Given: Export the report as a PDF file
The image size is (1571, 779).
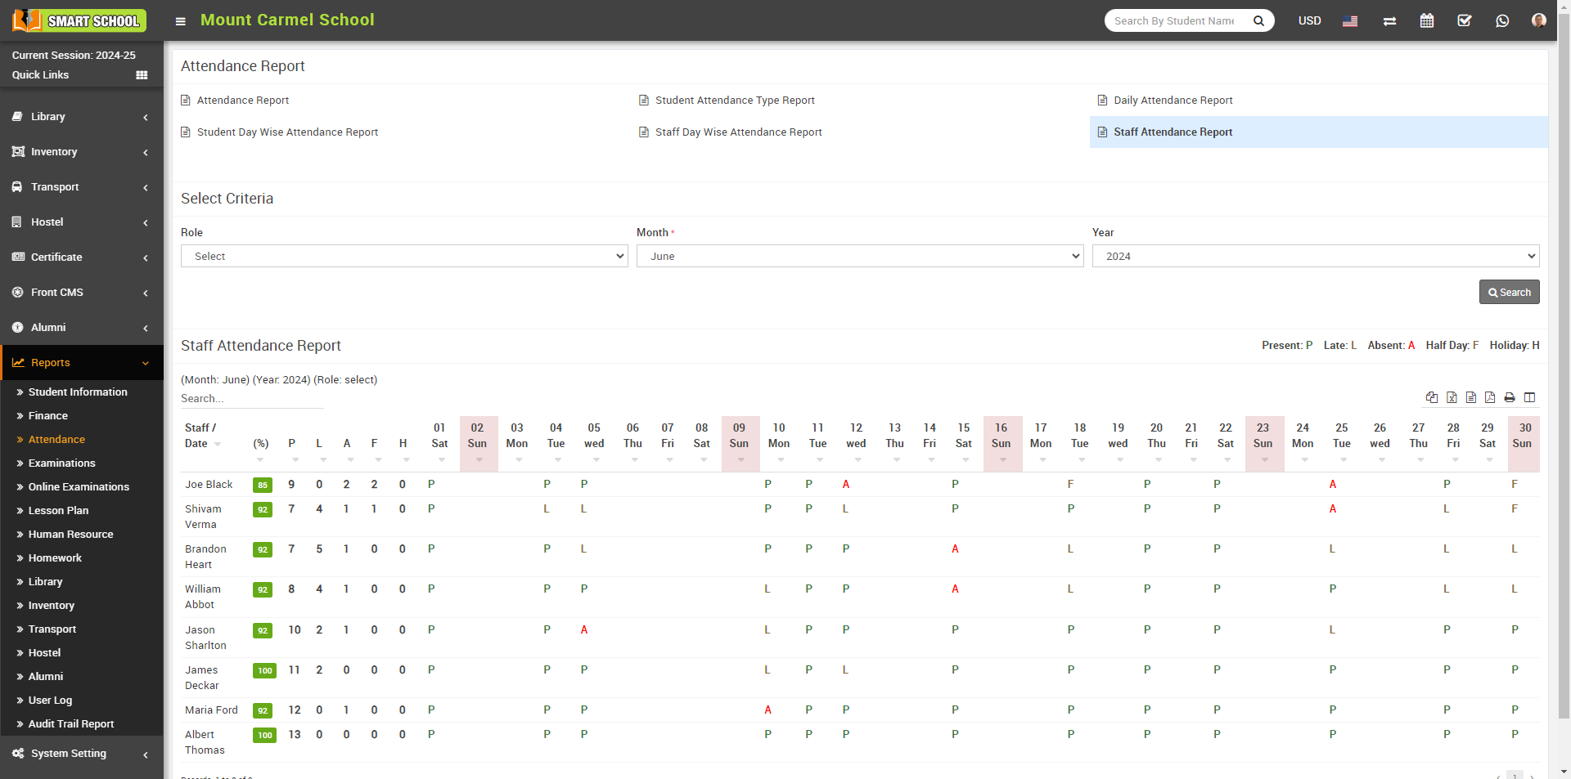Looking at the screenshot, I should (x=1491, y=397).
